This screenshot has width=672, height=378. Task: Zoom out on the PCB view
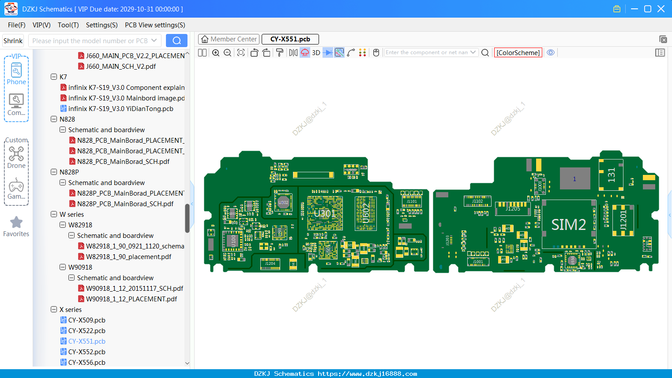point(228,52)
